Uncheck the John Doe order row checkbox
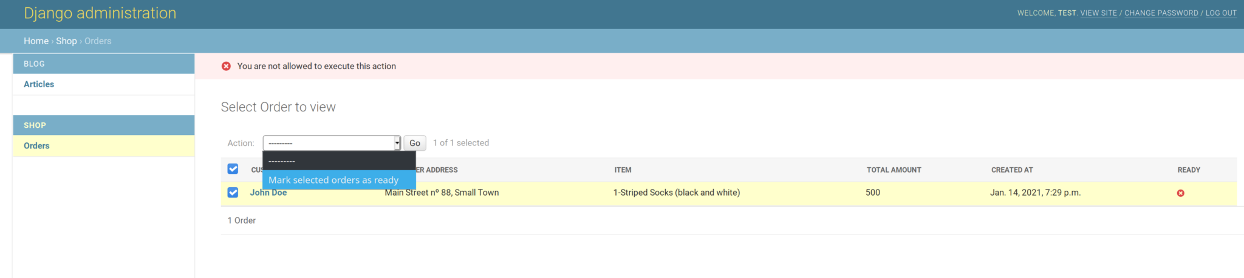 coord(233,193)
